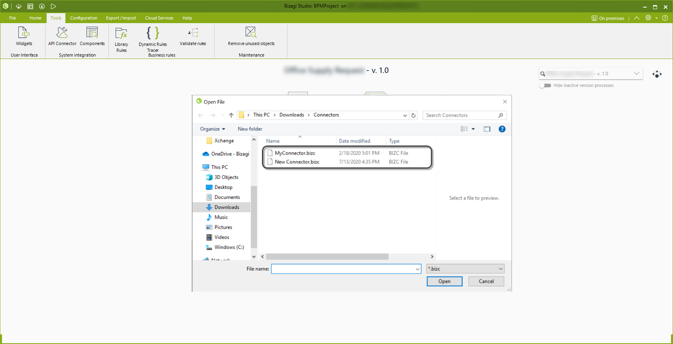Click the search magnifier in Search Connectors
673x344 pixels.
(501, 115)
